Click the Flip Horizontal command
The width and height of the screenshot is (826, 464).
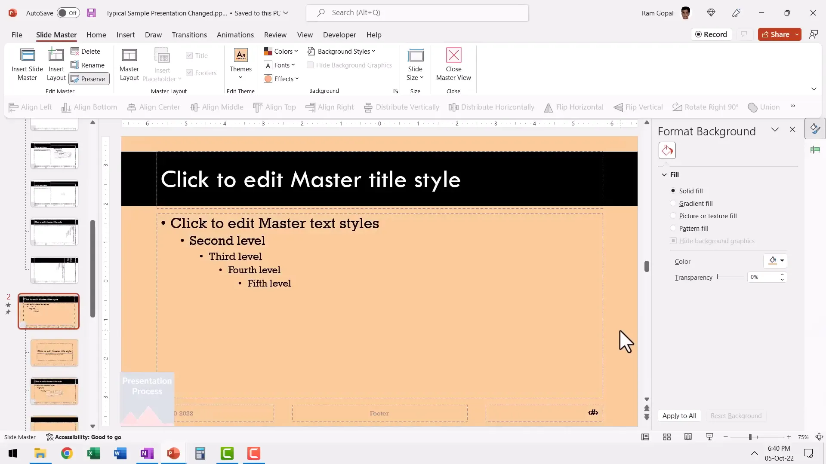pyautogui.click(x=573, y=107)
